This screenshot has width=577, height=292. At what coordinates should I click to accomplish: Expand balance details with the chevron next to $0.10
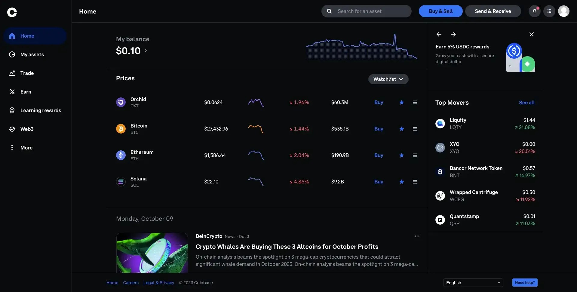tap(146, 51)
